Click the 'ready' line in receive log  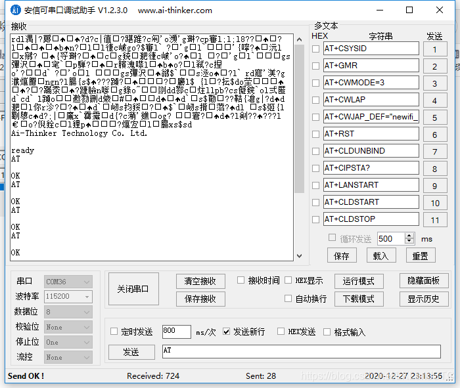[22, 150]
